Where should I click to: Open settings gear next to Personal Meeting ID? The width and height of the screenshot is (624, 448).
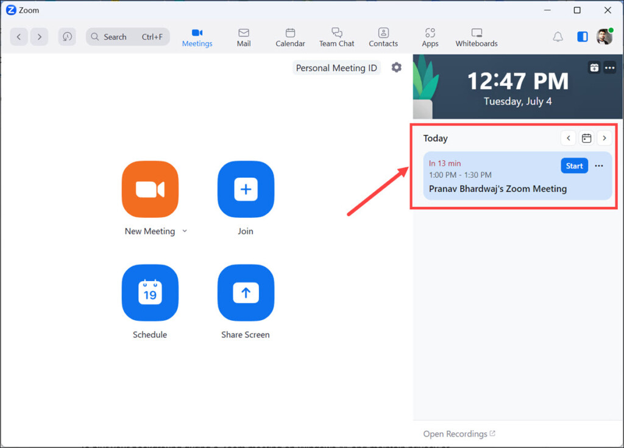[397, 68]
